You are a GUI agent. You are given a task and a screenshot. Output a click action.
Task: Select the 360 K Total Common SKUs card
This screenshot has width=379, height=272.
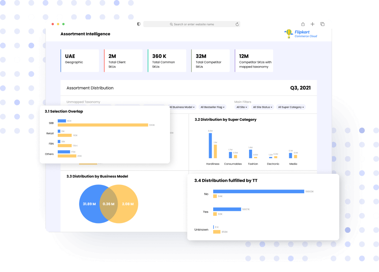click(x=167, y=60)
